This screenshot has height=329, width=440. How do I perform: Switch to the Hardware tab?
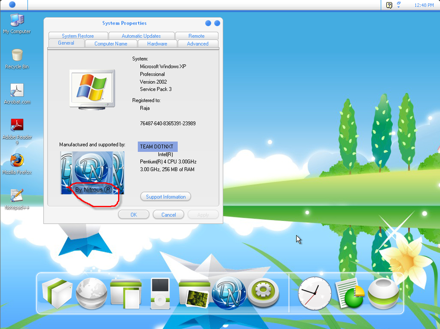click(x=157, y=44)
